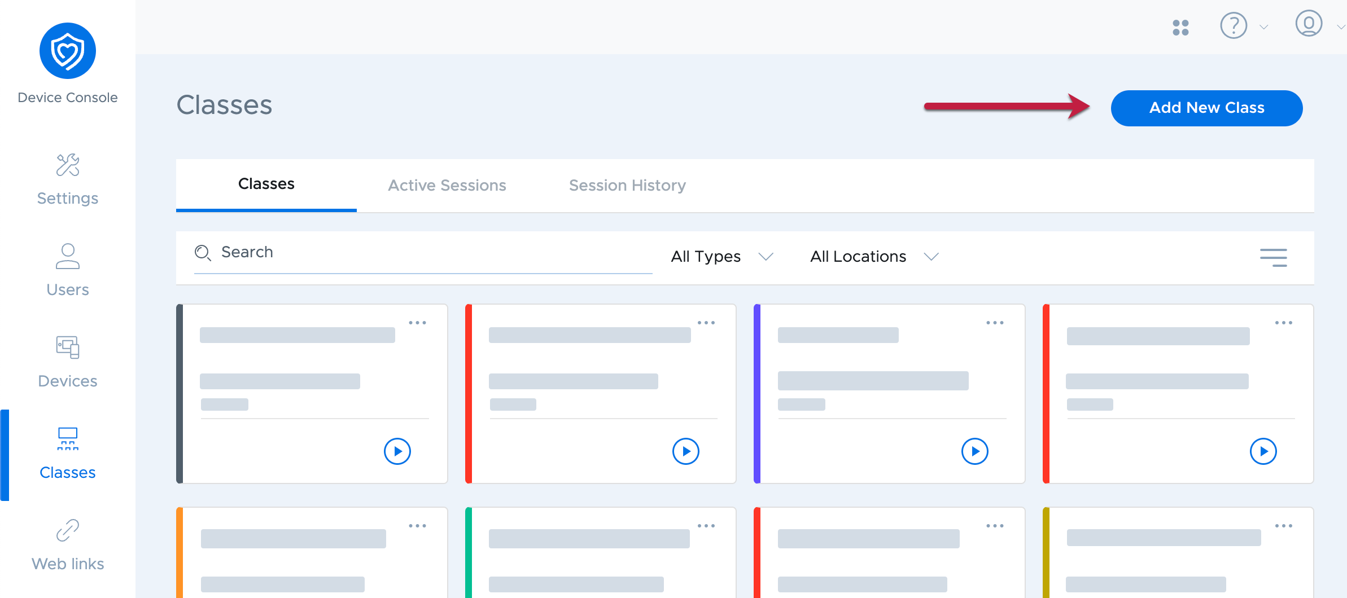Open the green-striped class card
This screenshot has width=1347, height=598.
coord(601,553)
